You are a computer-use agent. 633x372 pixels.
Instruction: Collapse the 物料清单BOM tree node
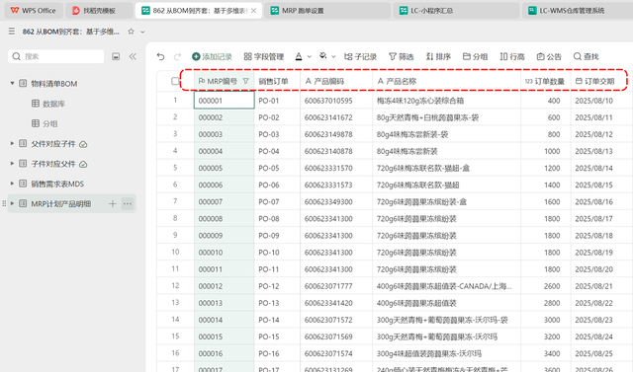pos(12,83)
